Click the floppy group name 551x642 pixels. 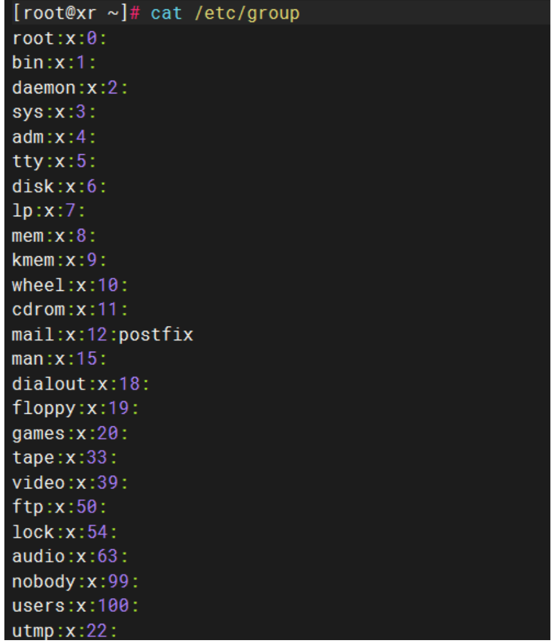[x=44, y=409]
